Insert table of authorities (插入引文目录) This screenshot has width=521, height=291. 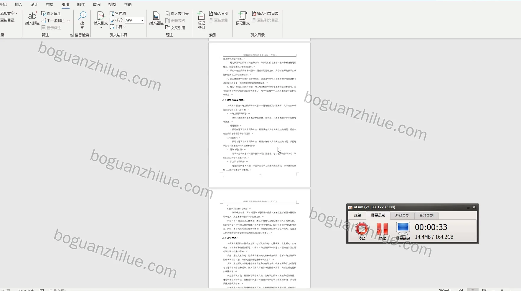[x=265, y=13]
